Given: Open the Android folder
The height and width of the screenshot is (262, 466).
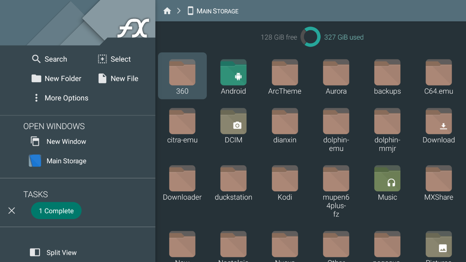Looking at the screenshot, I should pos(233,77).
